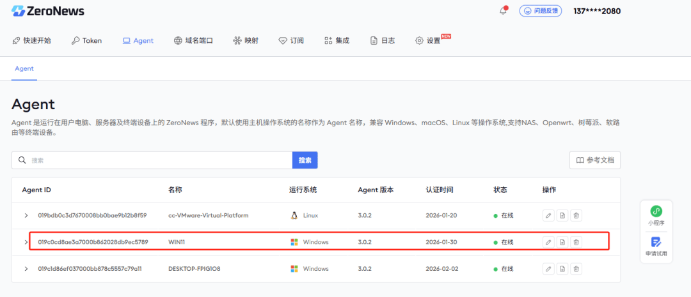Click the 小程序 mini program icon
Viewport: 691px width, 297px height.
pos(656,215)
